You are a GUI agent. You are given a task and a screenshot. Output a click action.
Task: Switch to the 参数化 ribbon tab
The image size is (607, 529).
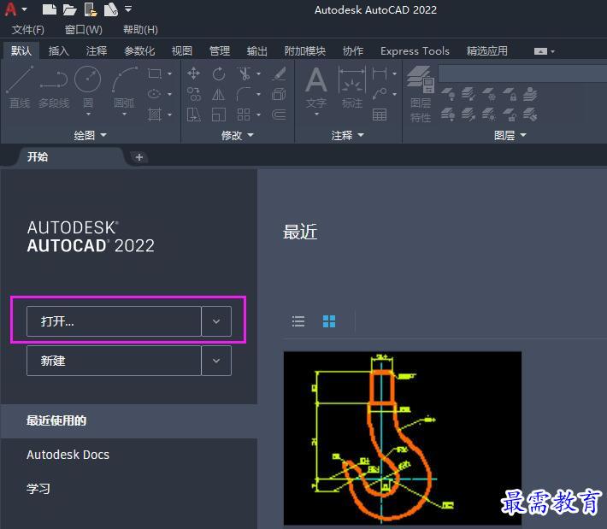[x=139, y=50]
